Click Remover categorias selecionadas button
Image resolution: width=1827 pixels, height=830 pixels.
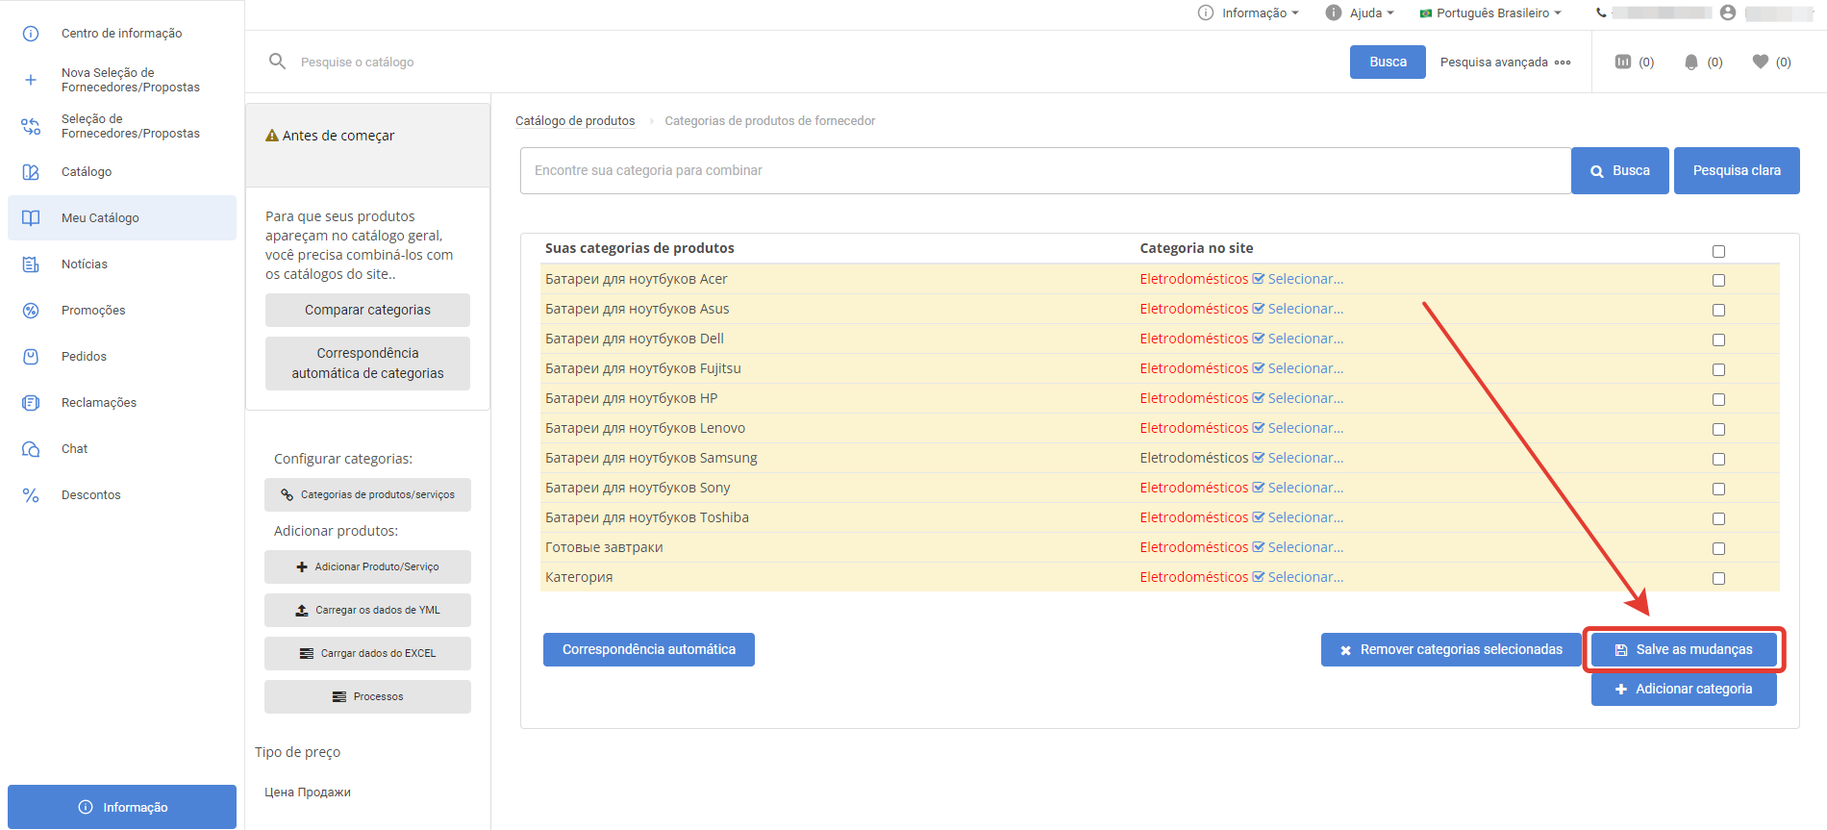point(1451,650)
